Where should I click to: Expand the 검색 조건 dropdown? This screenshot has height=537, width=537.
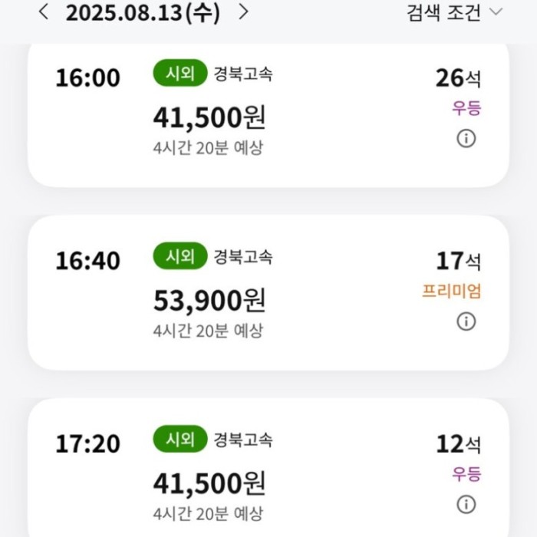[454, 12]
